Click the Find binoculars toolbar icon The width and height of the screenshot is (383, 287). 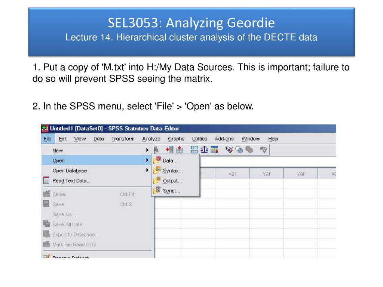coord(156,149)
